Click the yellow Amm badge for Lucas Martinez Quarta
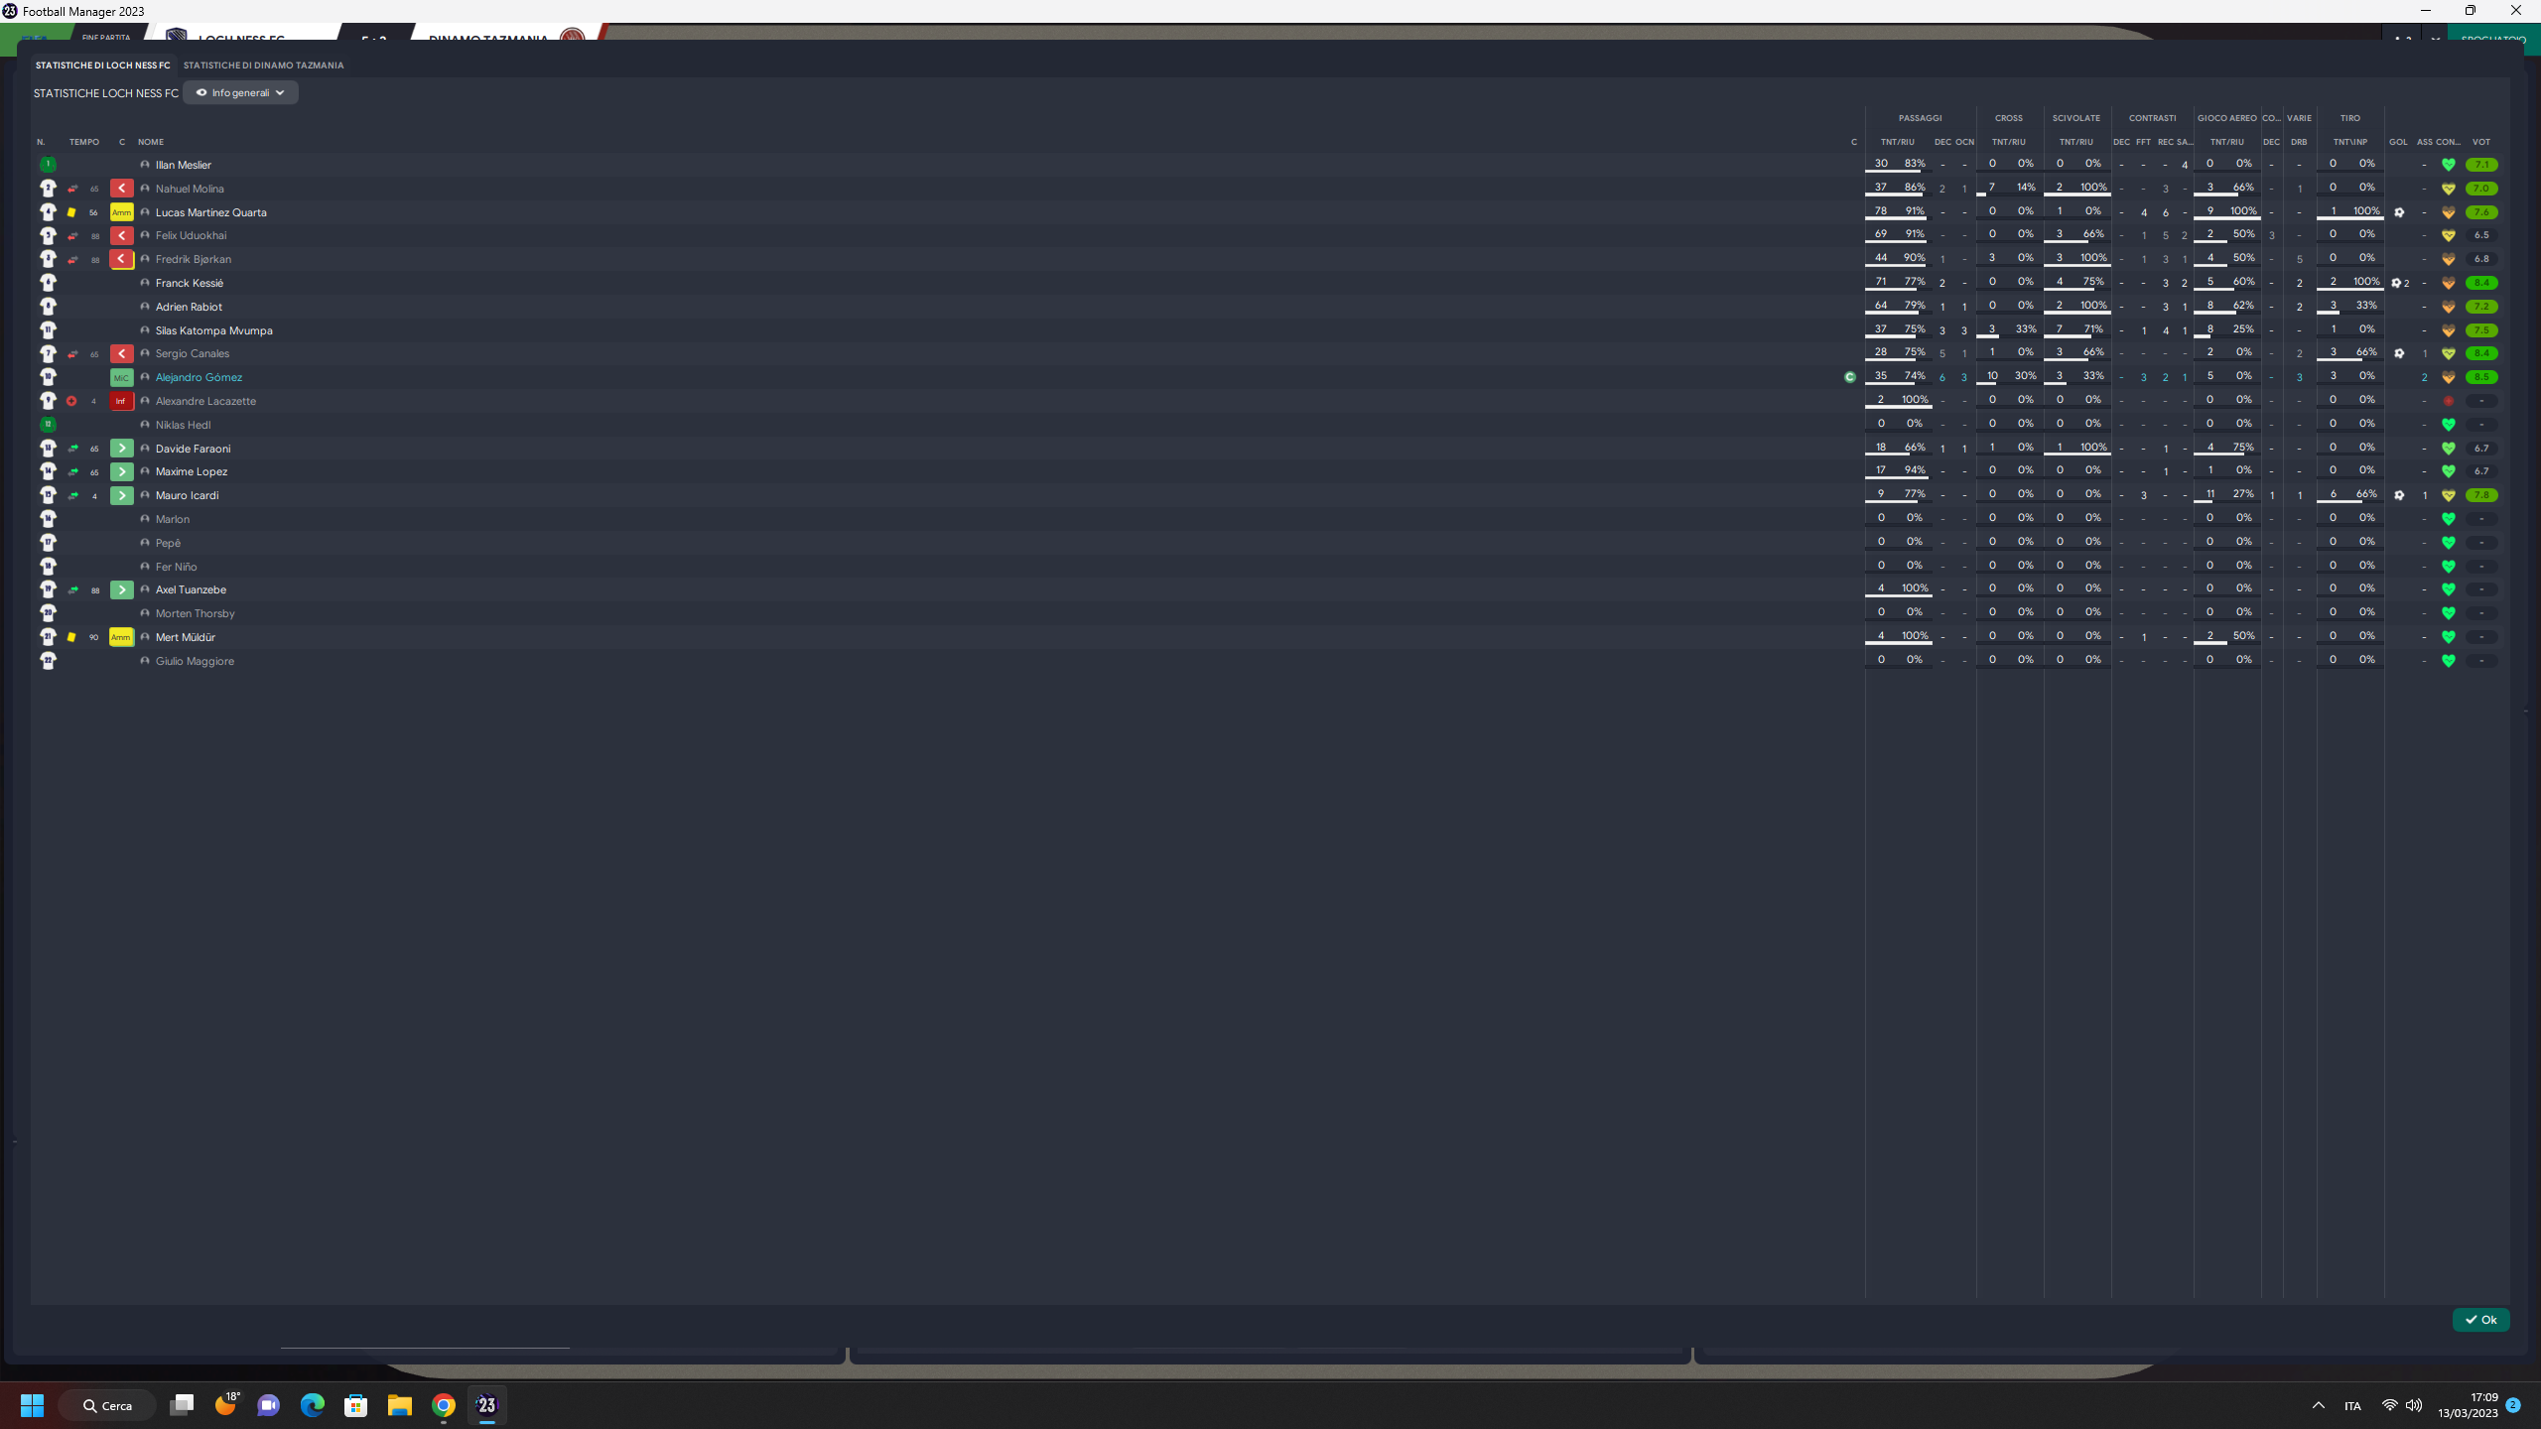 (x=121, y=212)
